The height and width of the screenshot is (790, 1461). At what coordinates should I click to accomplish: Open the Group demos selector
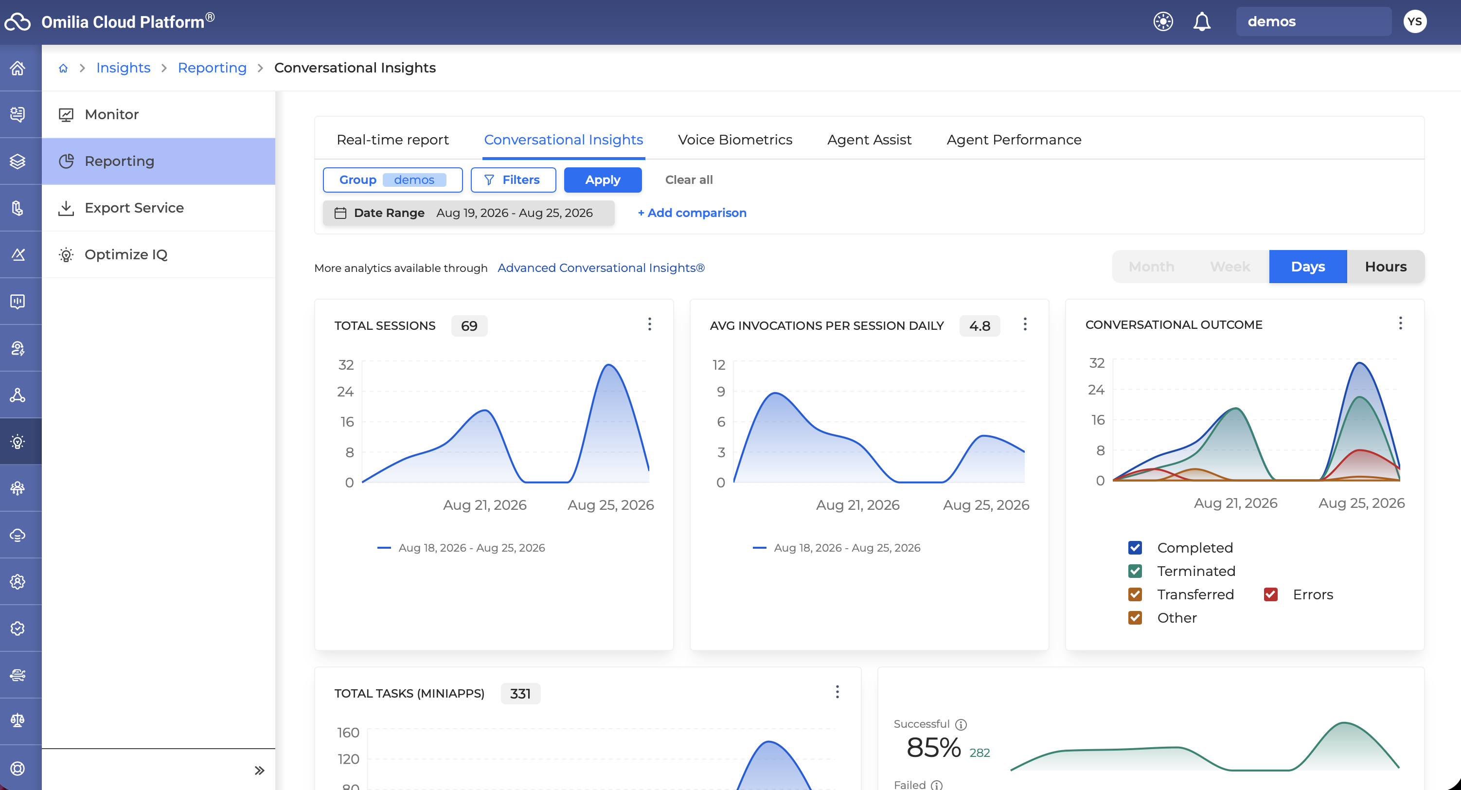pos(392,180)
